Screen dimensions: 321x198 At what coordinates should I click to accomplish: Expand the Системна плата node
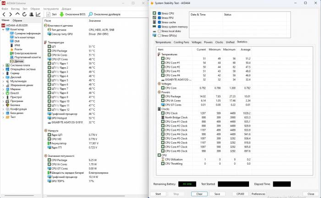3,65
